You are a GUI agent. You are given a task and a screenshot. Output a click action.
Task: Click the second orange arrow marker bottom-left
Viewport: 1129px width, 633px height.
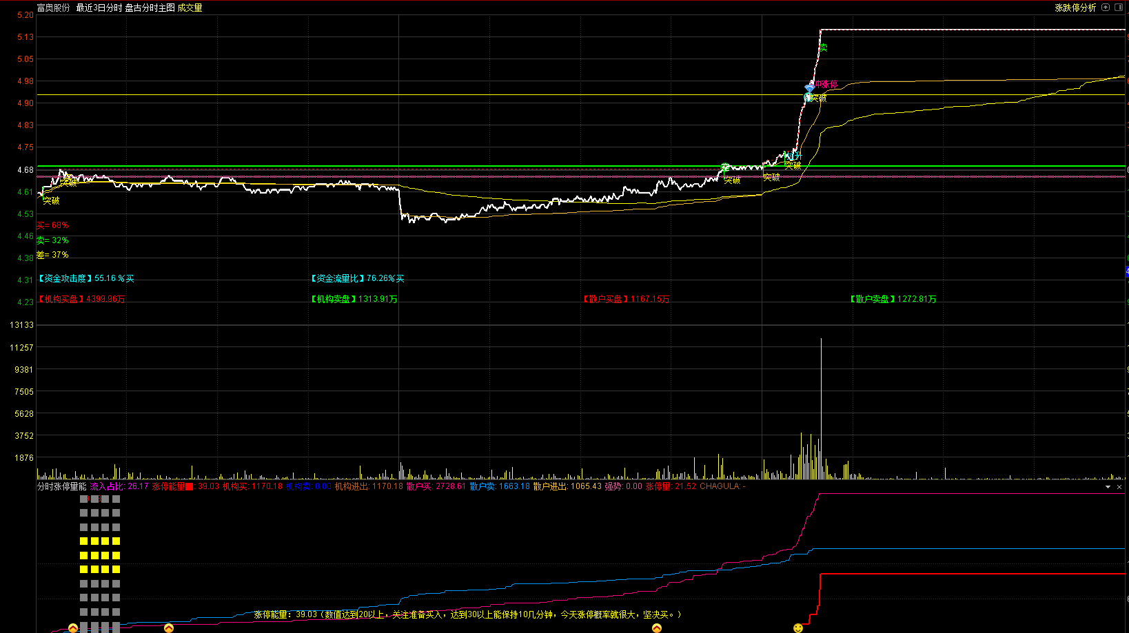click(x=169, y=628)
